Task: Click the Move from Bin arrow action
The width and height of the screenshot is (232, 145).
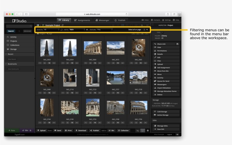Action: tap(166, 71)
